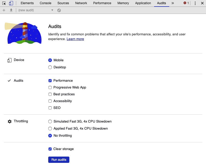
Task: Open the Console tab
Action: pyautogui.click(x=45, y=3)
